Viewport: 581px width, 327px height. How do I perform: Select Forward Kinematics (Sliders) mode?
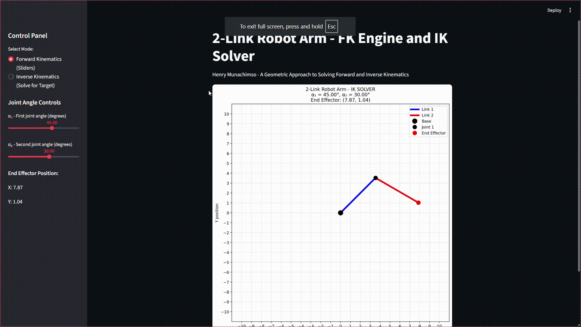coord(11,59)
